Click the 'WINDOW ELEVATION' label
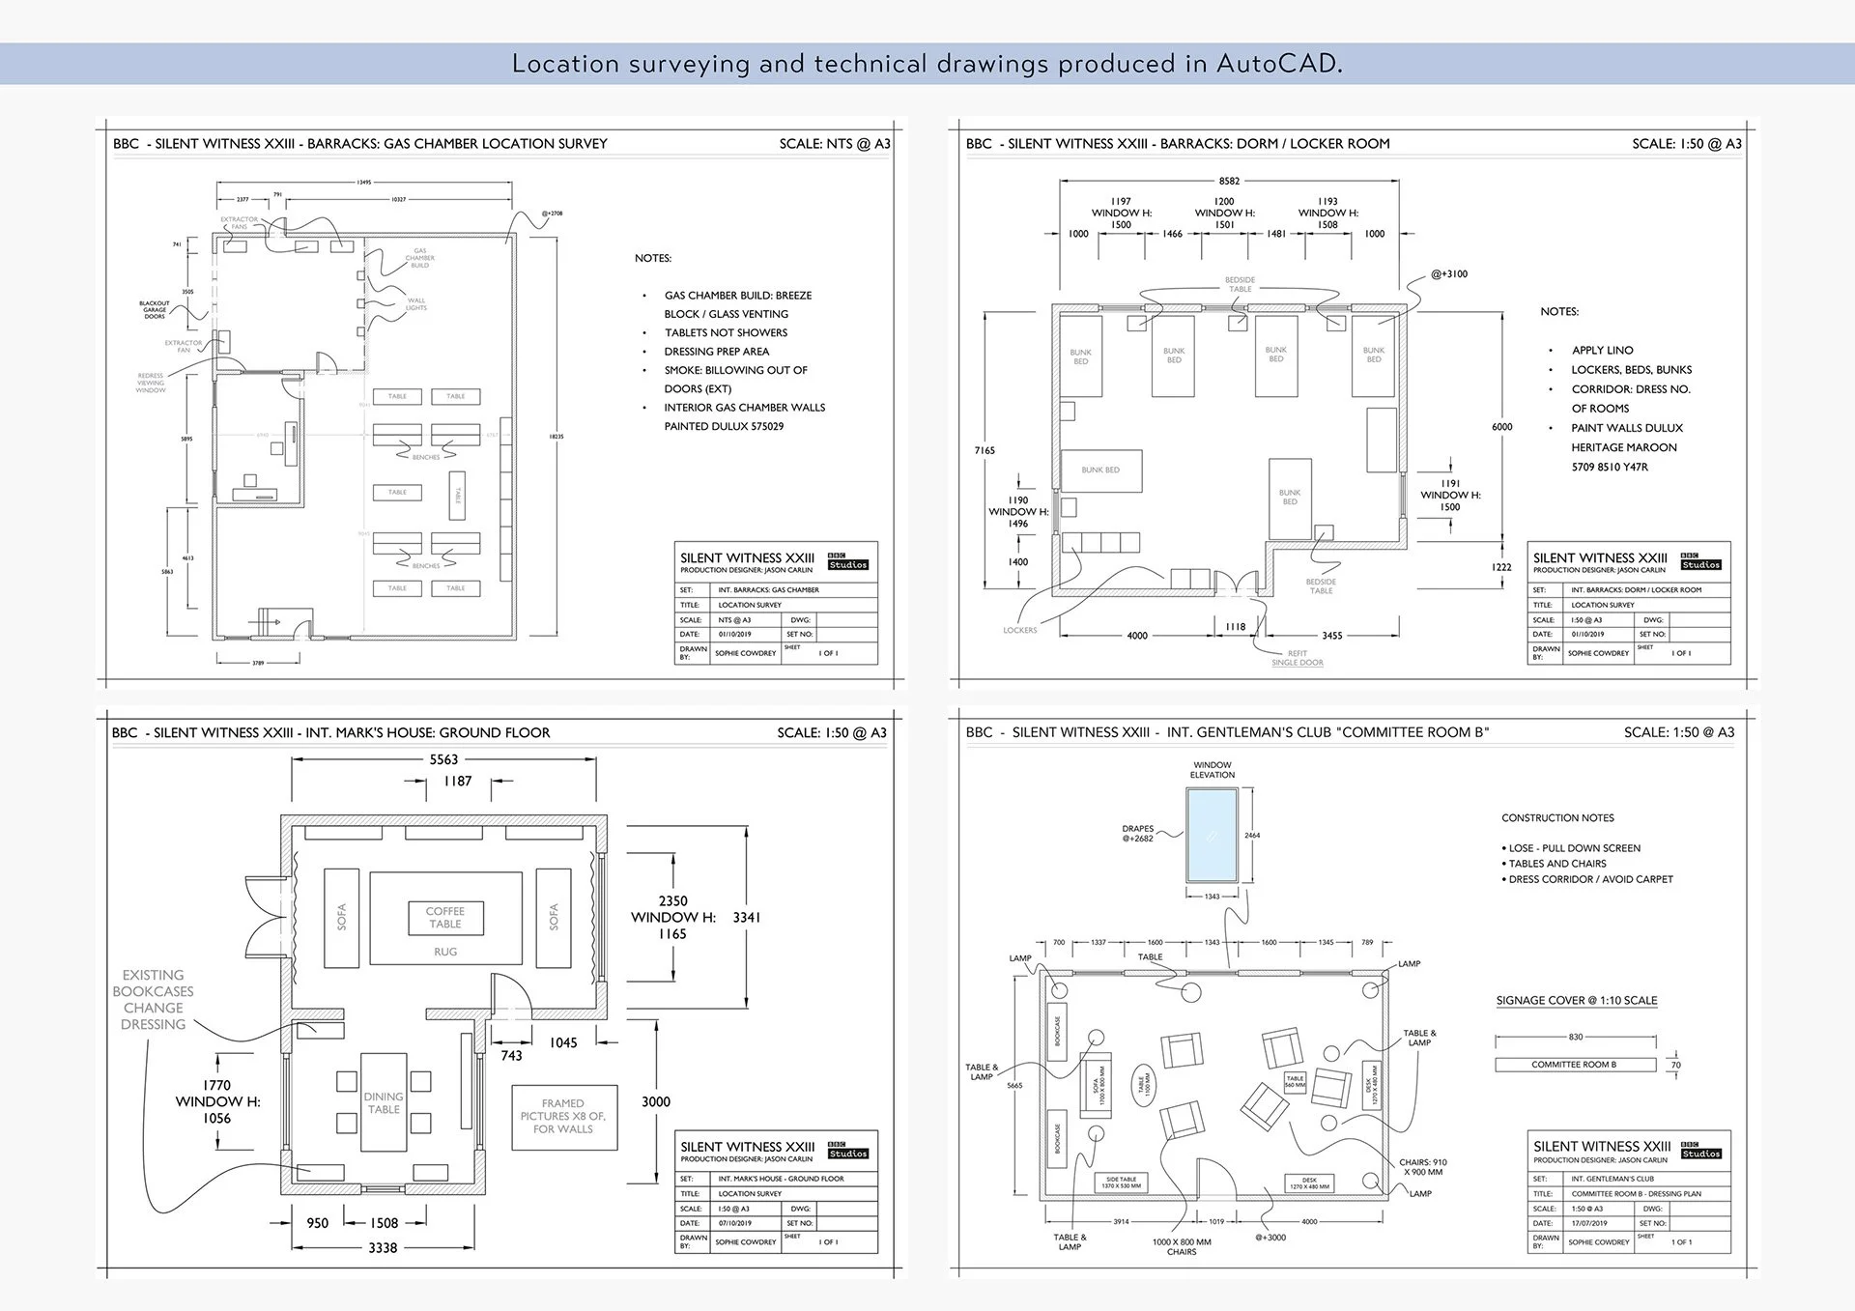Image resolution: width=1855 pixels, height=1311 pixels. point(1213,770)
